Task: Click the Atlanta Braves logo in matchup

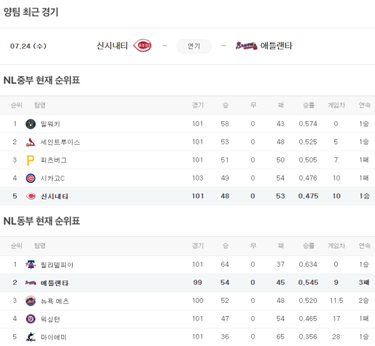Action: [x=246, y=46]
